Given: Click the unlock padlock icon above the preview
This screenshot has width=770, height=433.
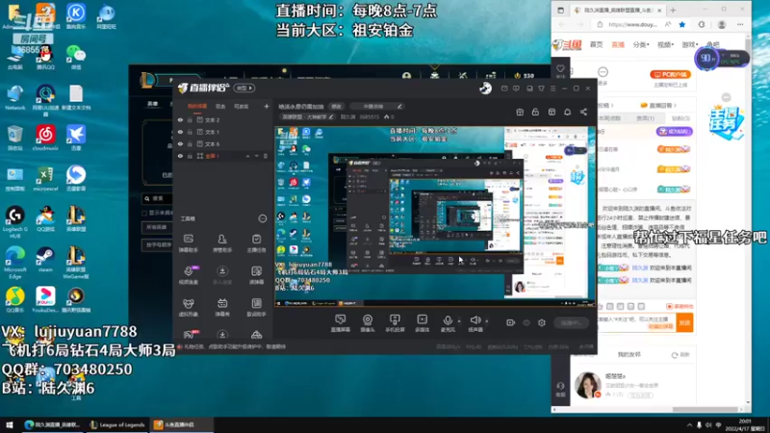Looking at the screenshot, I should [x=535, y=112].
